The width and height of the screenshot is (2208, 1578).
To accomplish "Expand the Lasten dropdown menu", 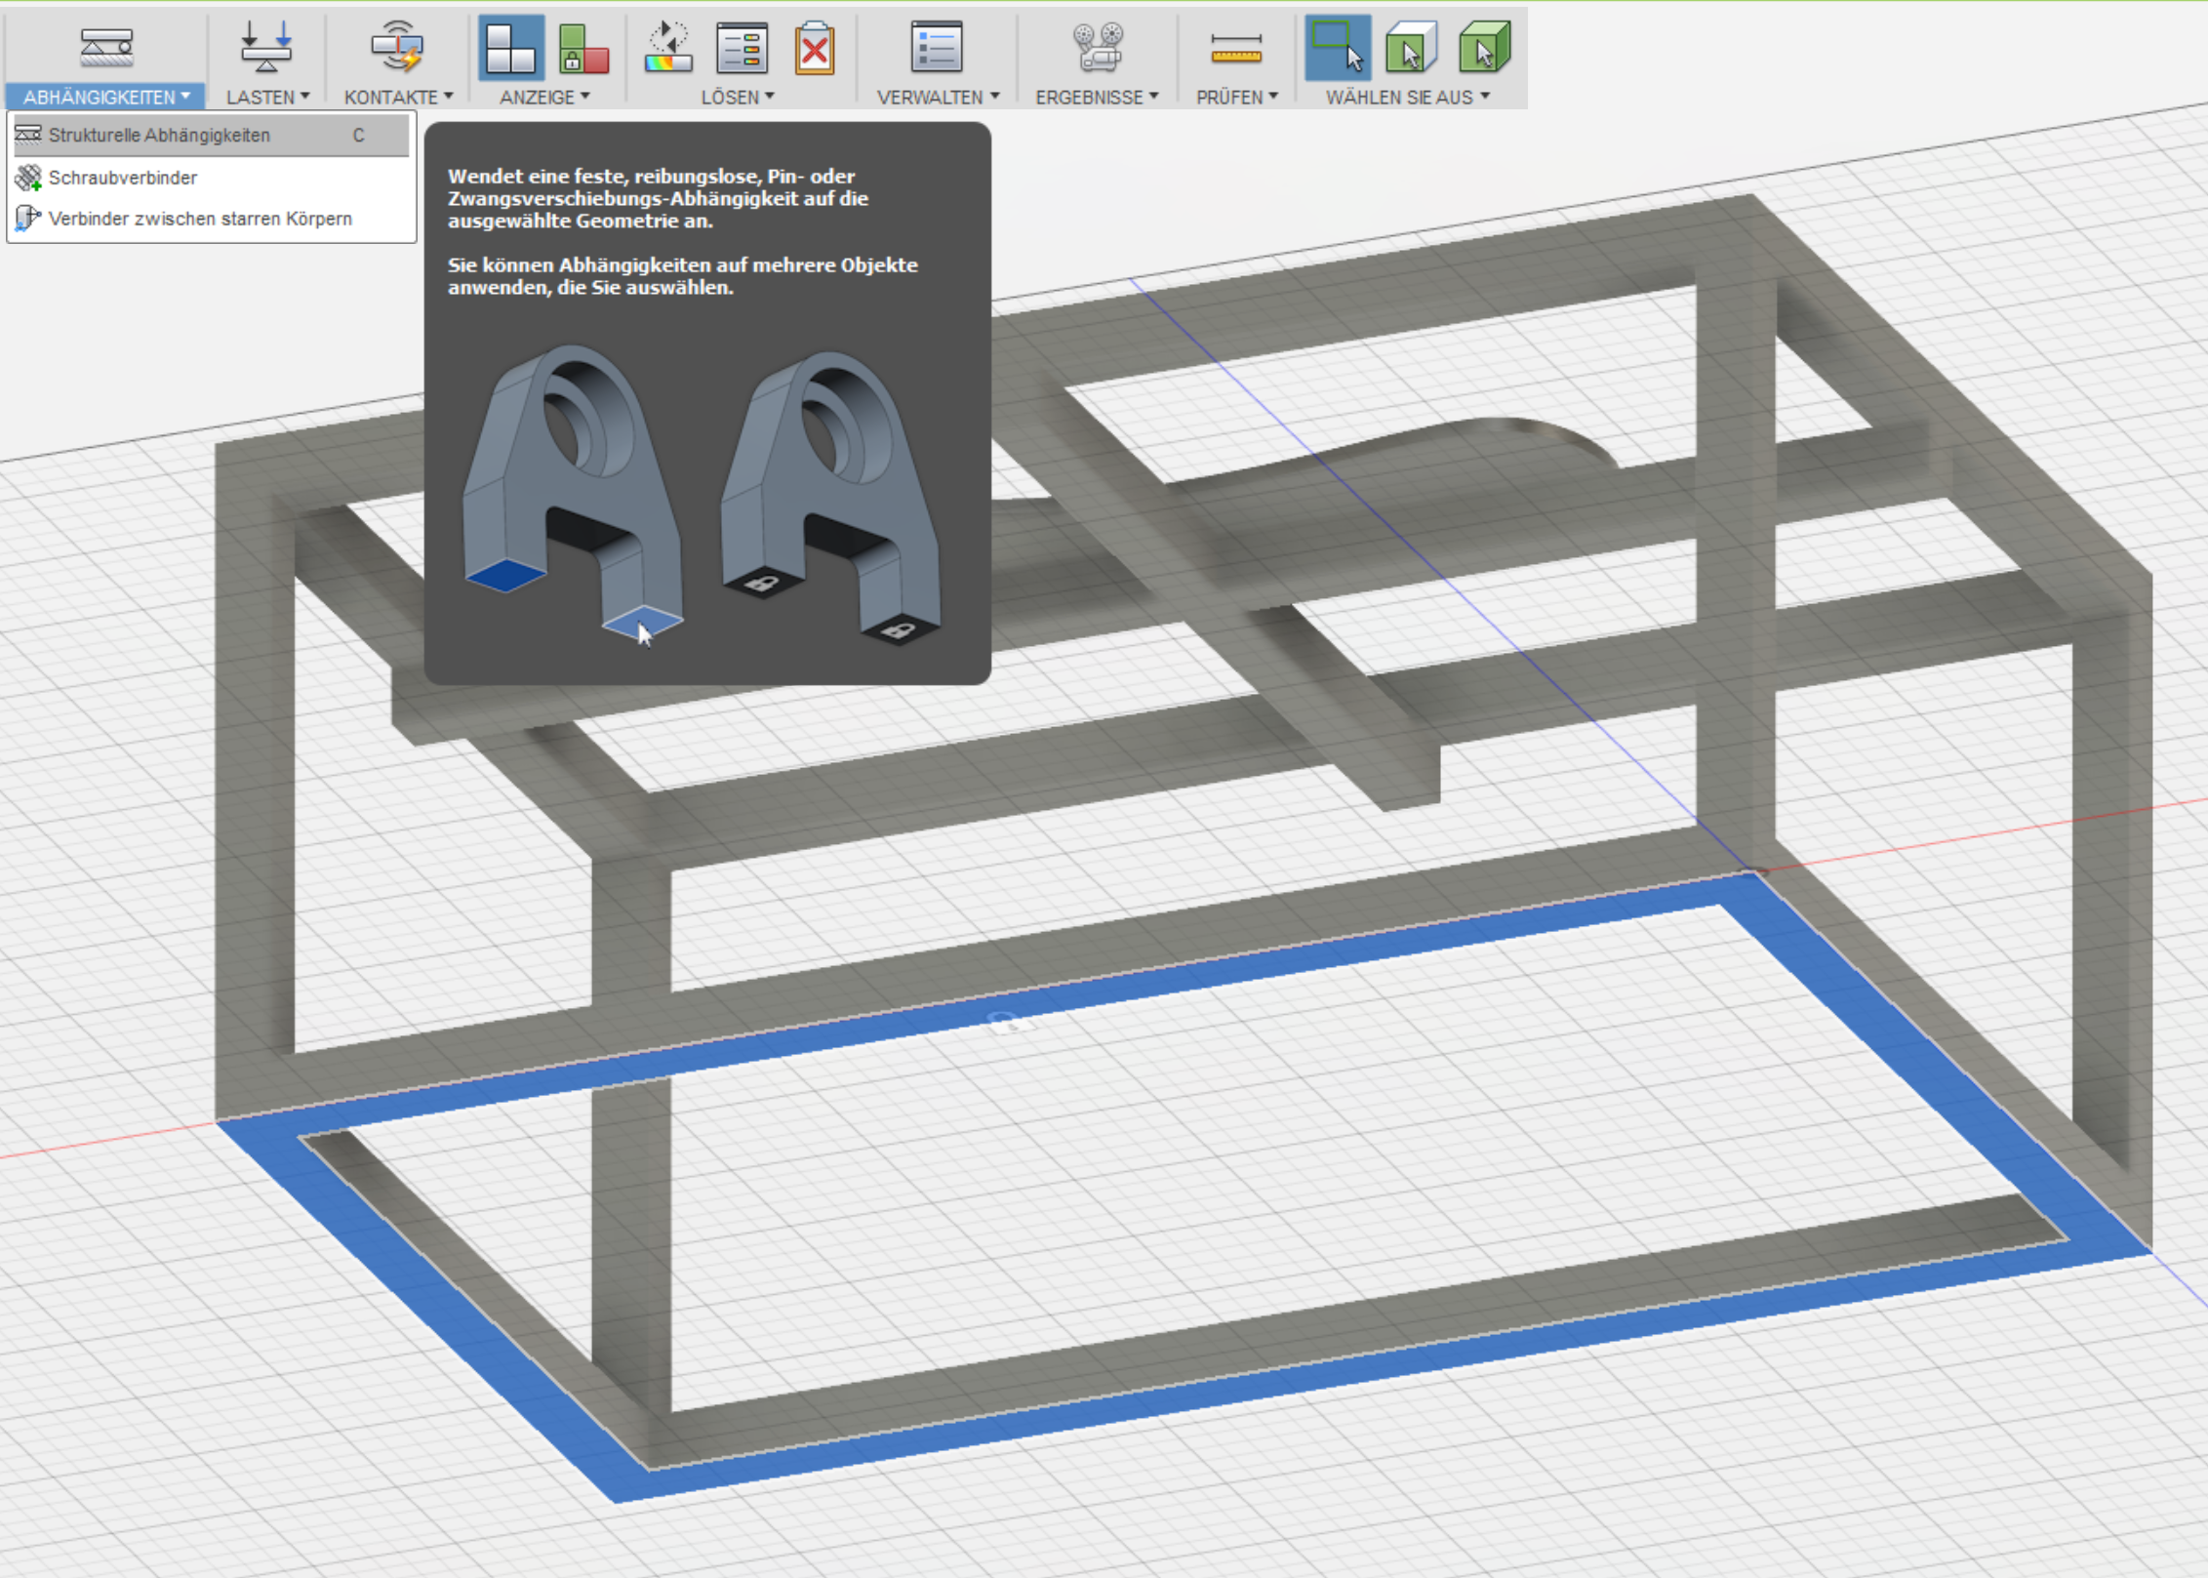I will coord(265,97).
